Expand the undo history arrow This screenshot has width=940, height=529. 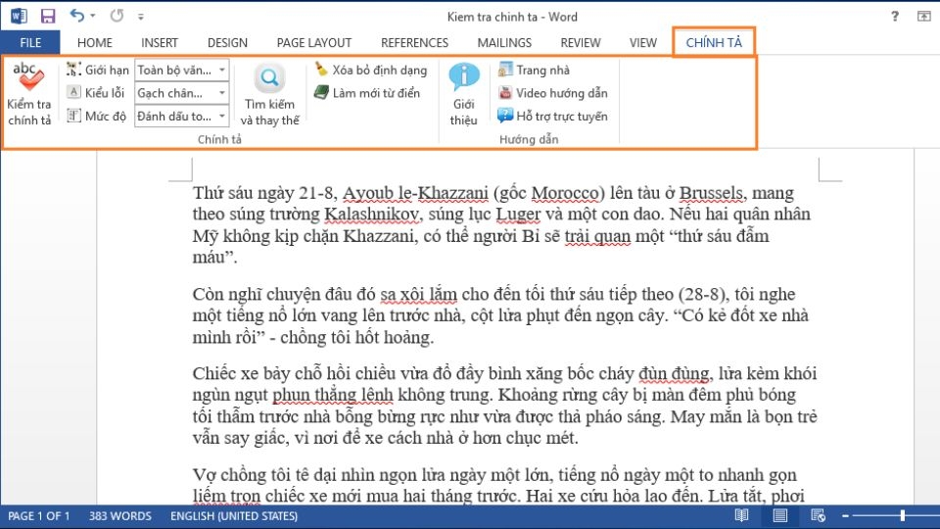(x=93, y=17)
